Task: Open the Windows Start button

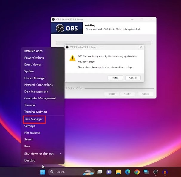Action: coord(43,172)
